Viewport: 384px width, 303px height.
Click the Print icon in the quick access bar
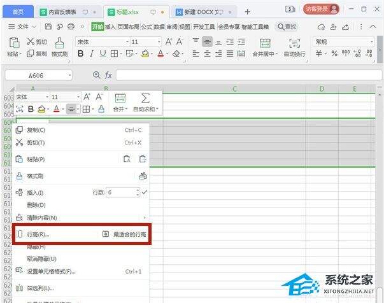[x=71, y=27]
